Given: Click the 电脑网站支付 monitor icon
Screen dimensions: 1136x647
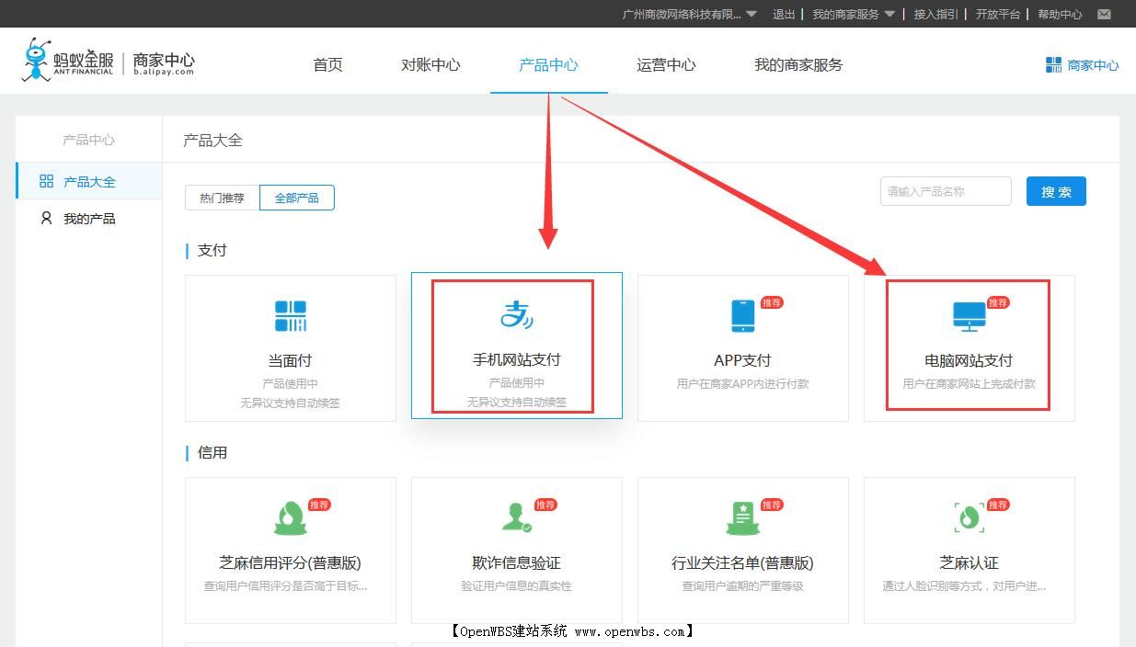Looking at the screenshot, I should 969,315.
